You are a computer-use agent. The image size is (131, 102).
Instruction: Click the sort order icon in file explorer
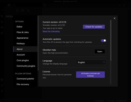28,11
